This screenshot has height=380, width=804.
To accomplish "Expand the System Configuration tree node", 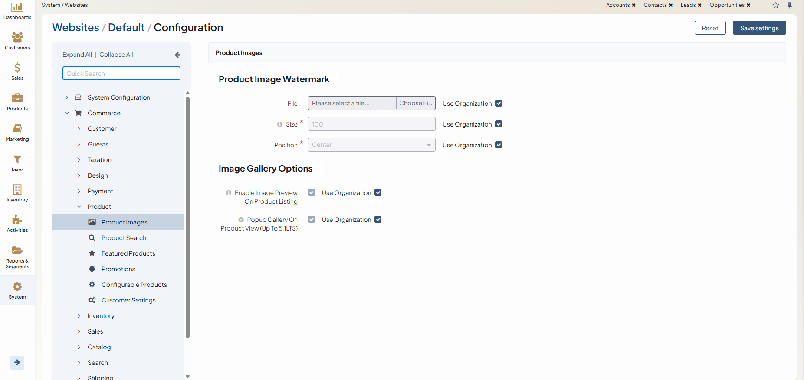I will (67, 97).
